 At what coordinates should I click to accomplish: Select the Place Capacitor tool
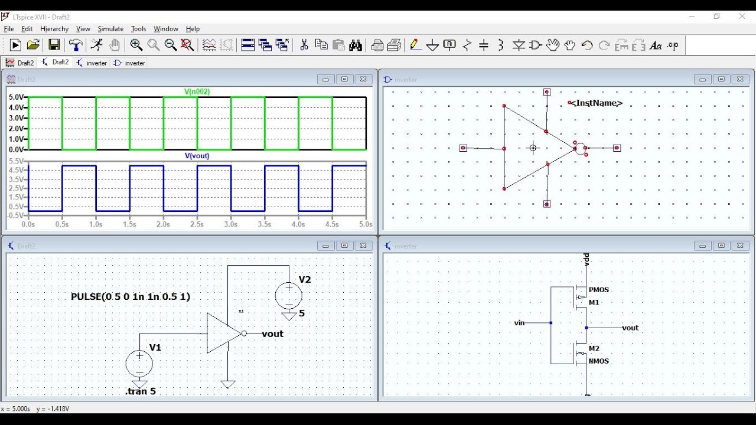(484, 45)
